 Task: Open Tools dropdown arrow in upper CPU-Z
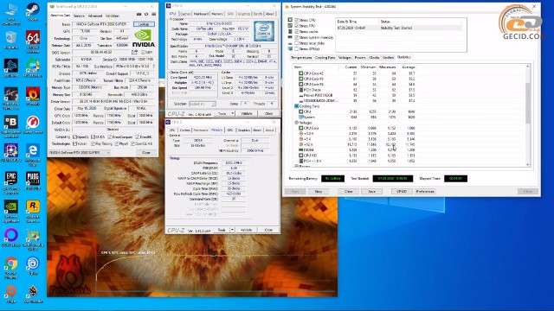coord(233,113)
